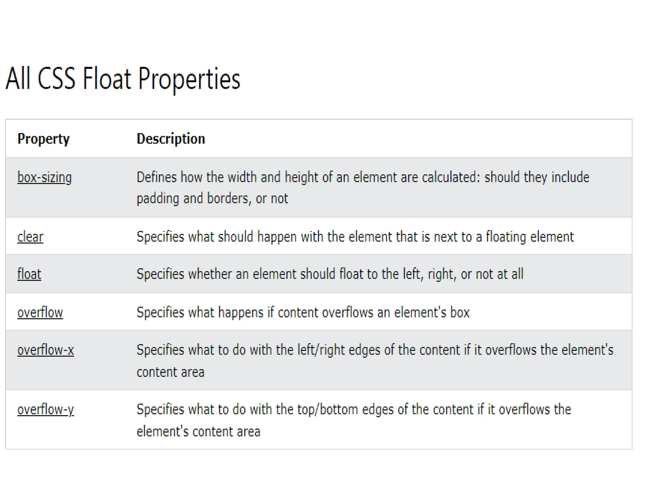Screen dimensions: 656x492
Task: Click the word 'Float' in the page heading
Action: pyautogui.click(x=107, y=78)
